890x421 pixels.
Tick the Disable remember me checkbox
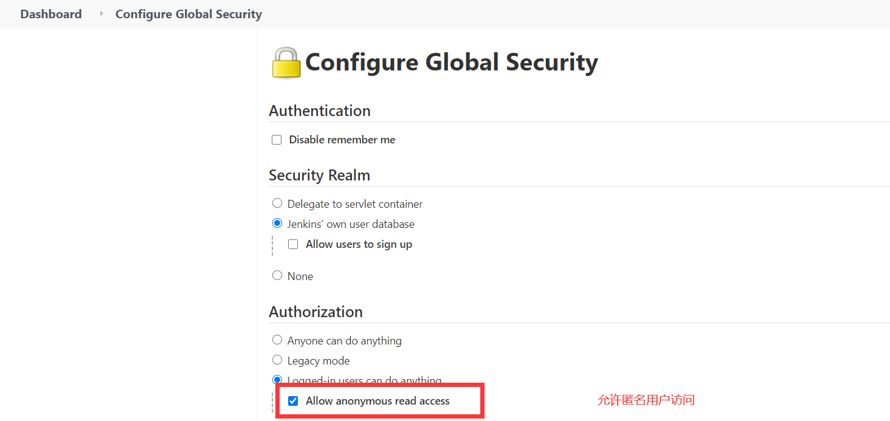(277, 140)
